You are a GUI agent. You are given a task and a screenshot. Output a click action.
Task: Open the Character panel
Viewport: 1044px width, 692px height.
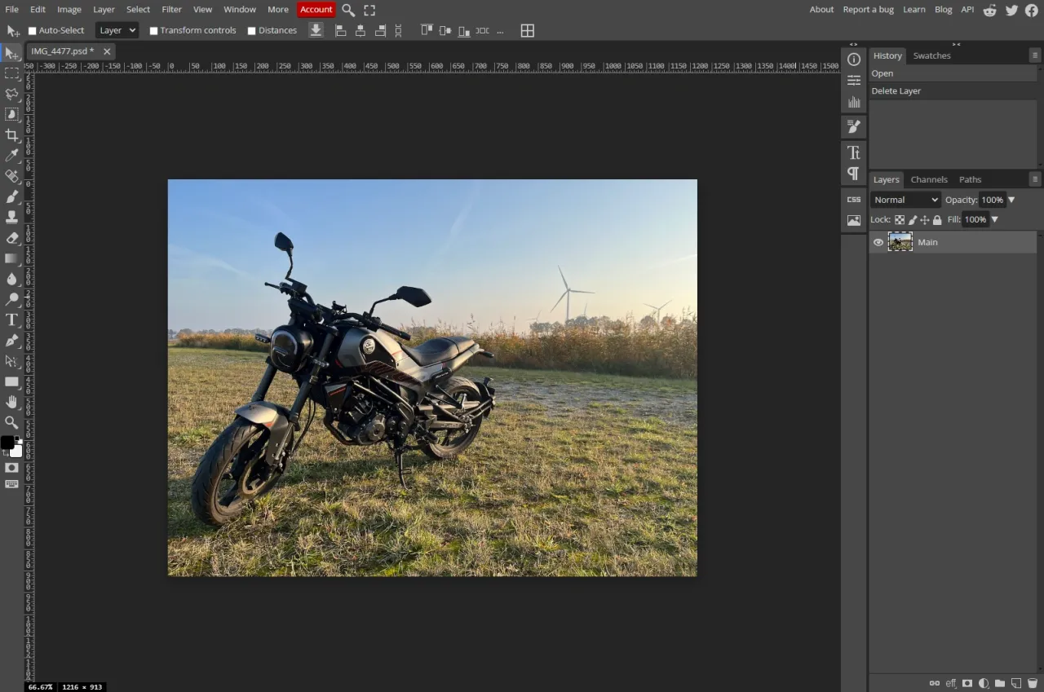tap(853, 152)
